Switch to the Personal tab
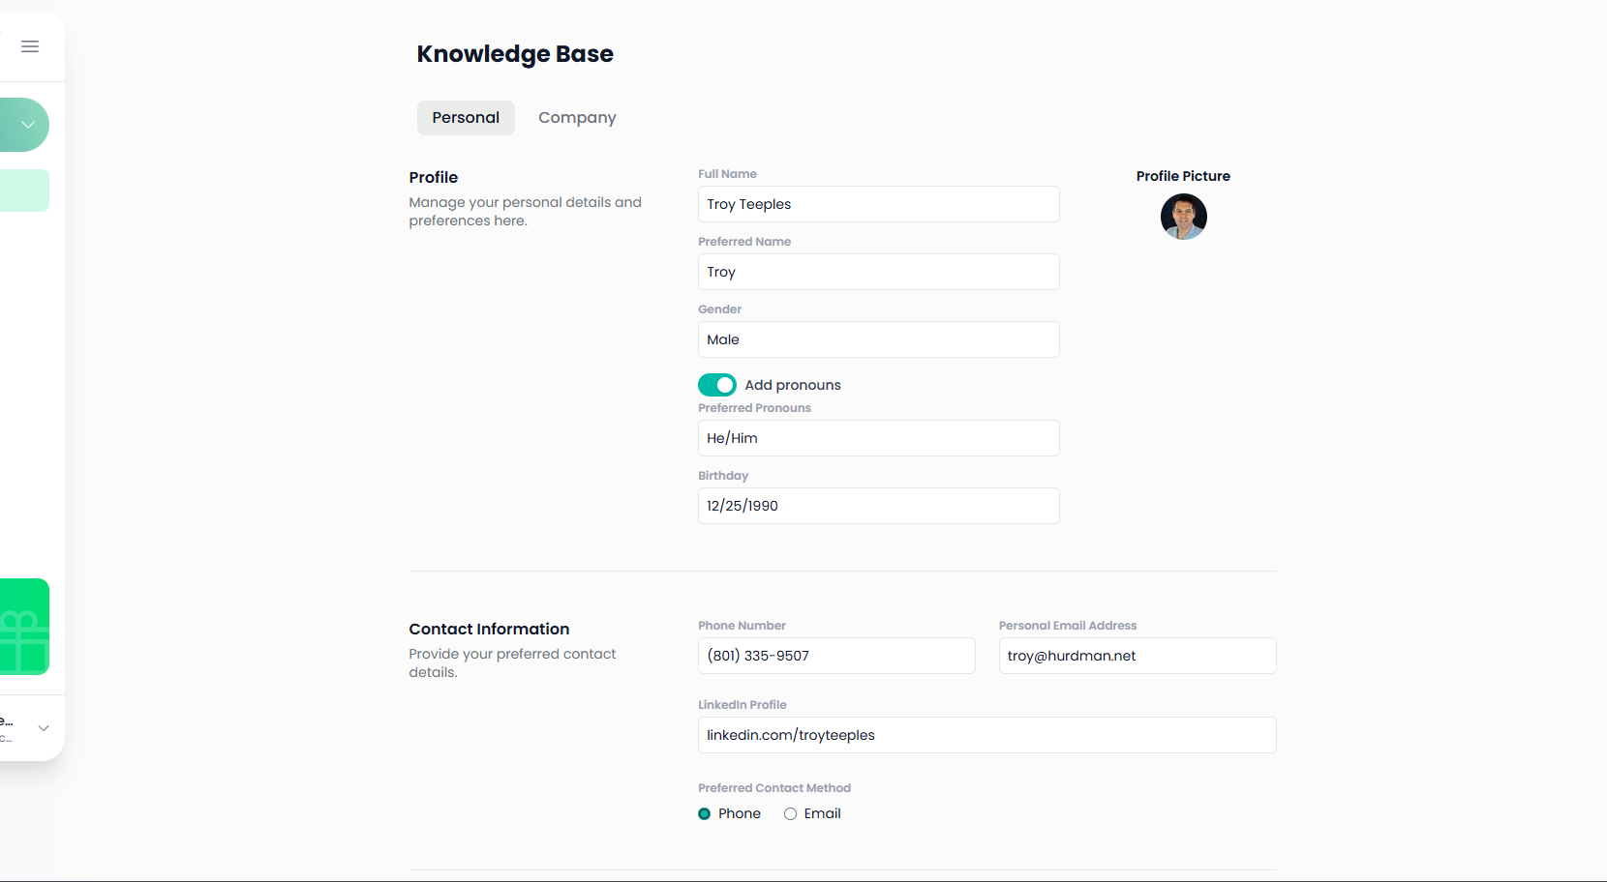 [466, 118]
